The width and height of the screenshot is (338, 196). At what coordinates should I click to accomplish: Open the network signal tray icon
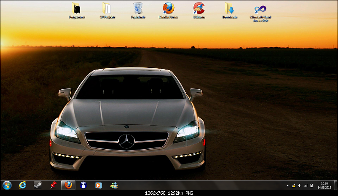(306, 185)
